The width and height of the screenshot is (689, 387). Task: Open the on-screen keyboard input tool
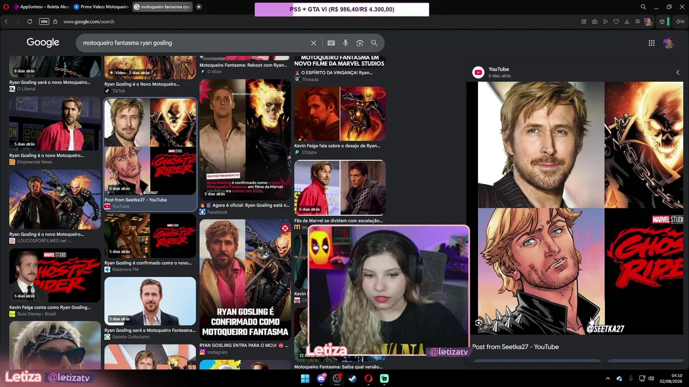pyautogui.click(x=331, y=43)
